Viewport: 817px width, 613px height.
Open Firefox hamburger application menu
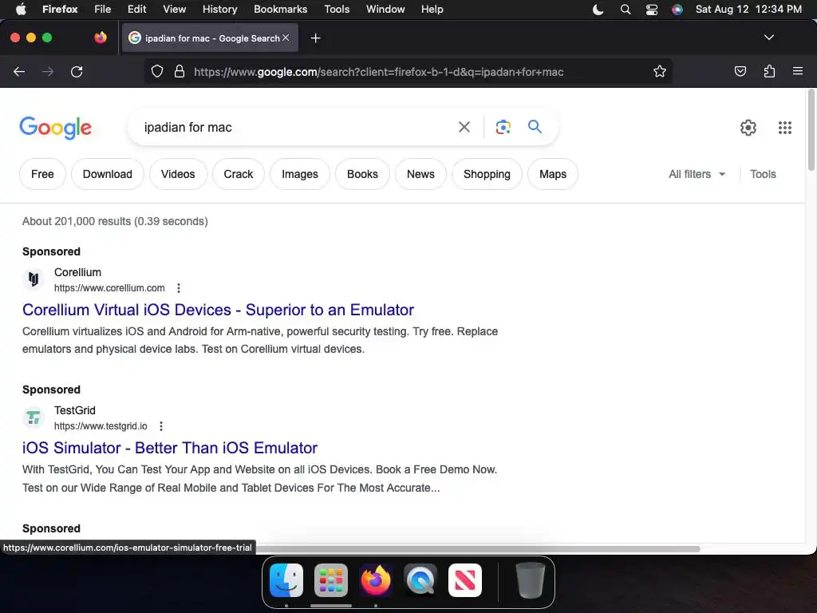[798, 71]
